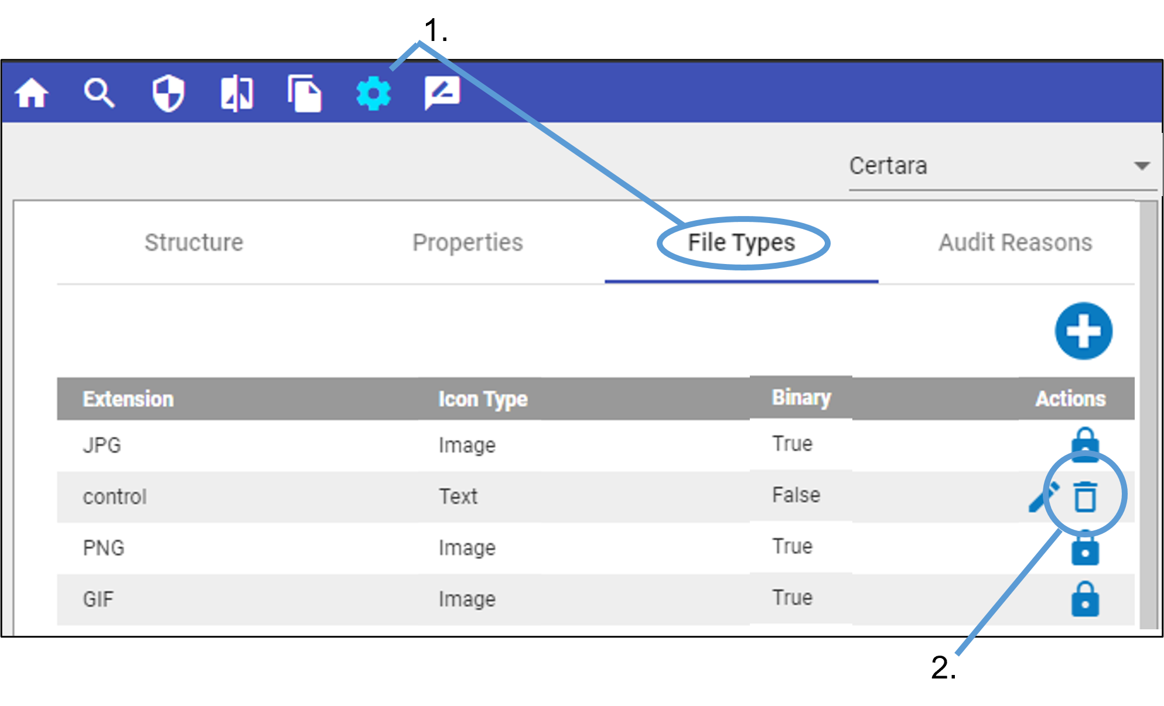
Task: Open the compare files icon
Action: coord(237,93)
